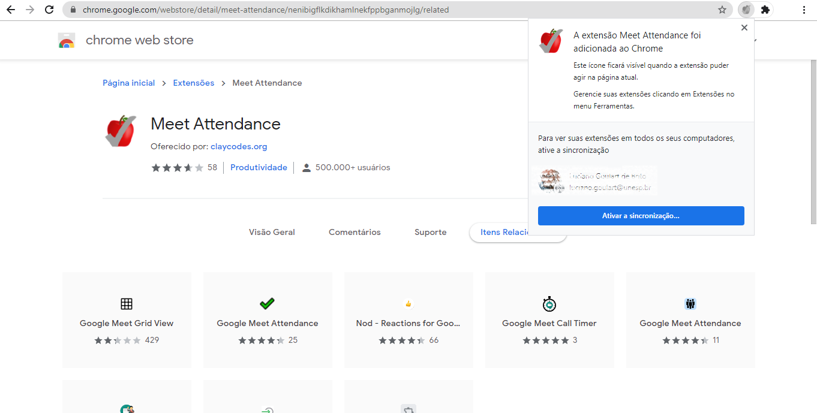Click rating count 25 of Google Meet Attendance
The width and height of the screenshot is (817, 413).
click(x=293, y=340)
